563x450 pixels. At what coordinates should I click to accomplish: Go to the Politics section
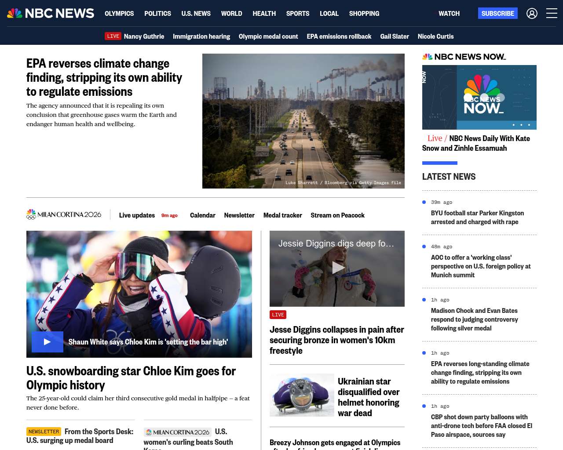pos(157,14)
